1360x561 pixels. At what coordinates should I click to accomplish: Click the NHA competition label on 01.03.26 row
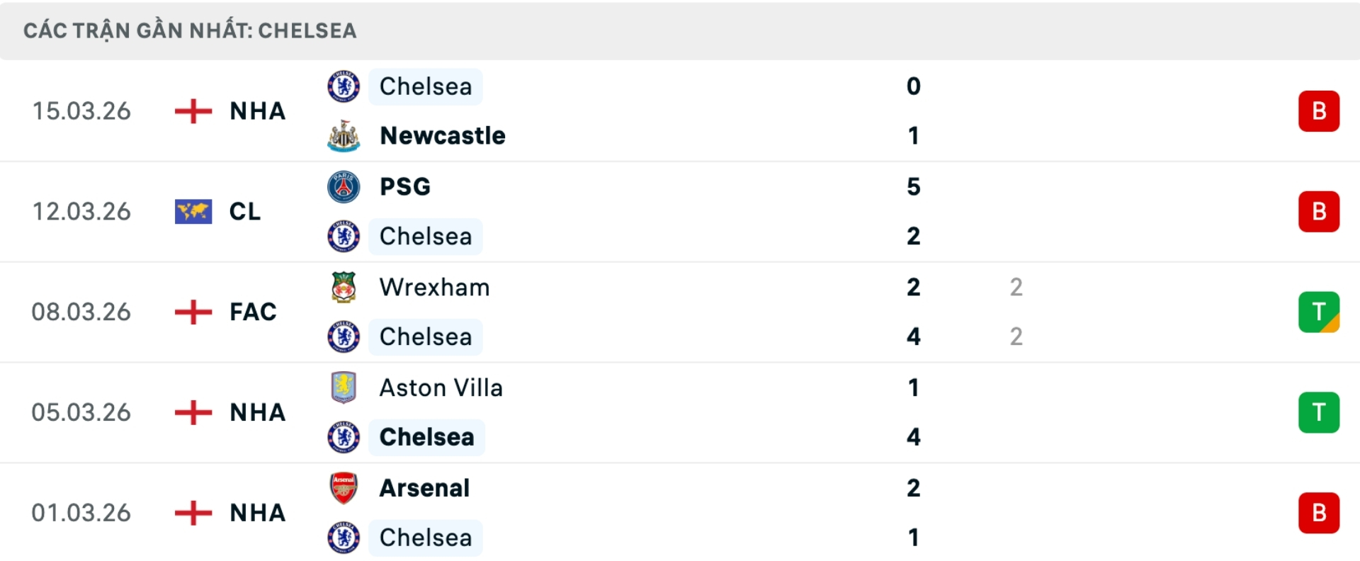coord(256,512)
